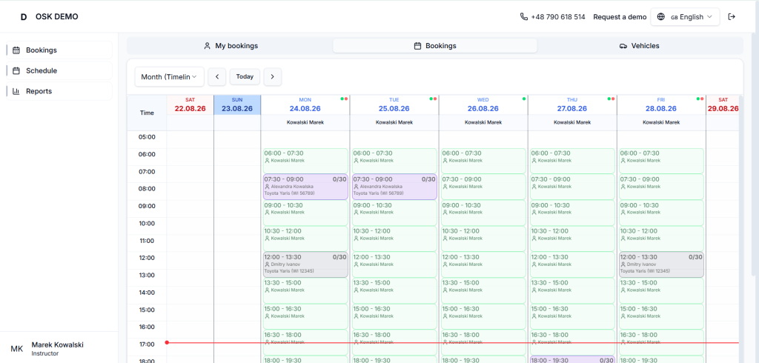Select the Bookings tab at top
Viewport: 759px width, 363px height.
point(435,46)
